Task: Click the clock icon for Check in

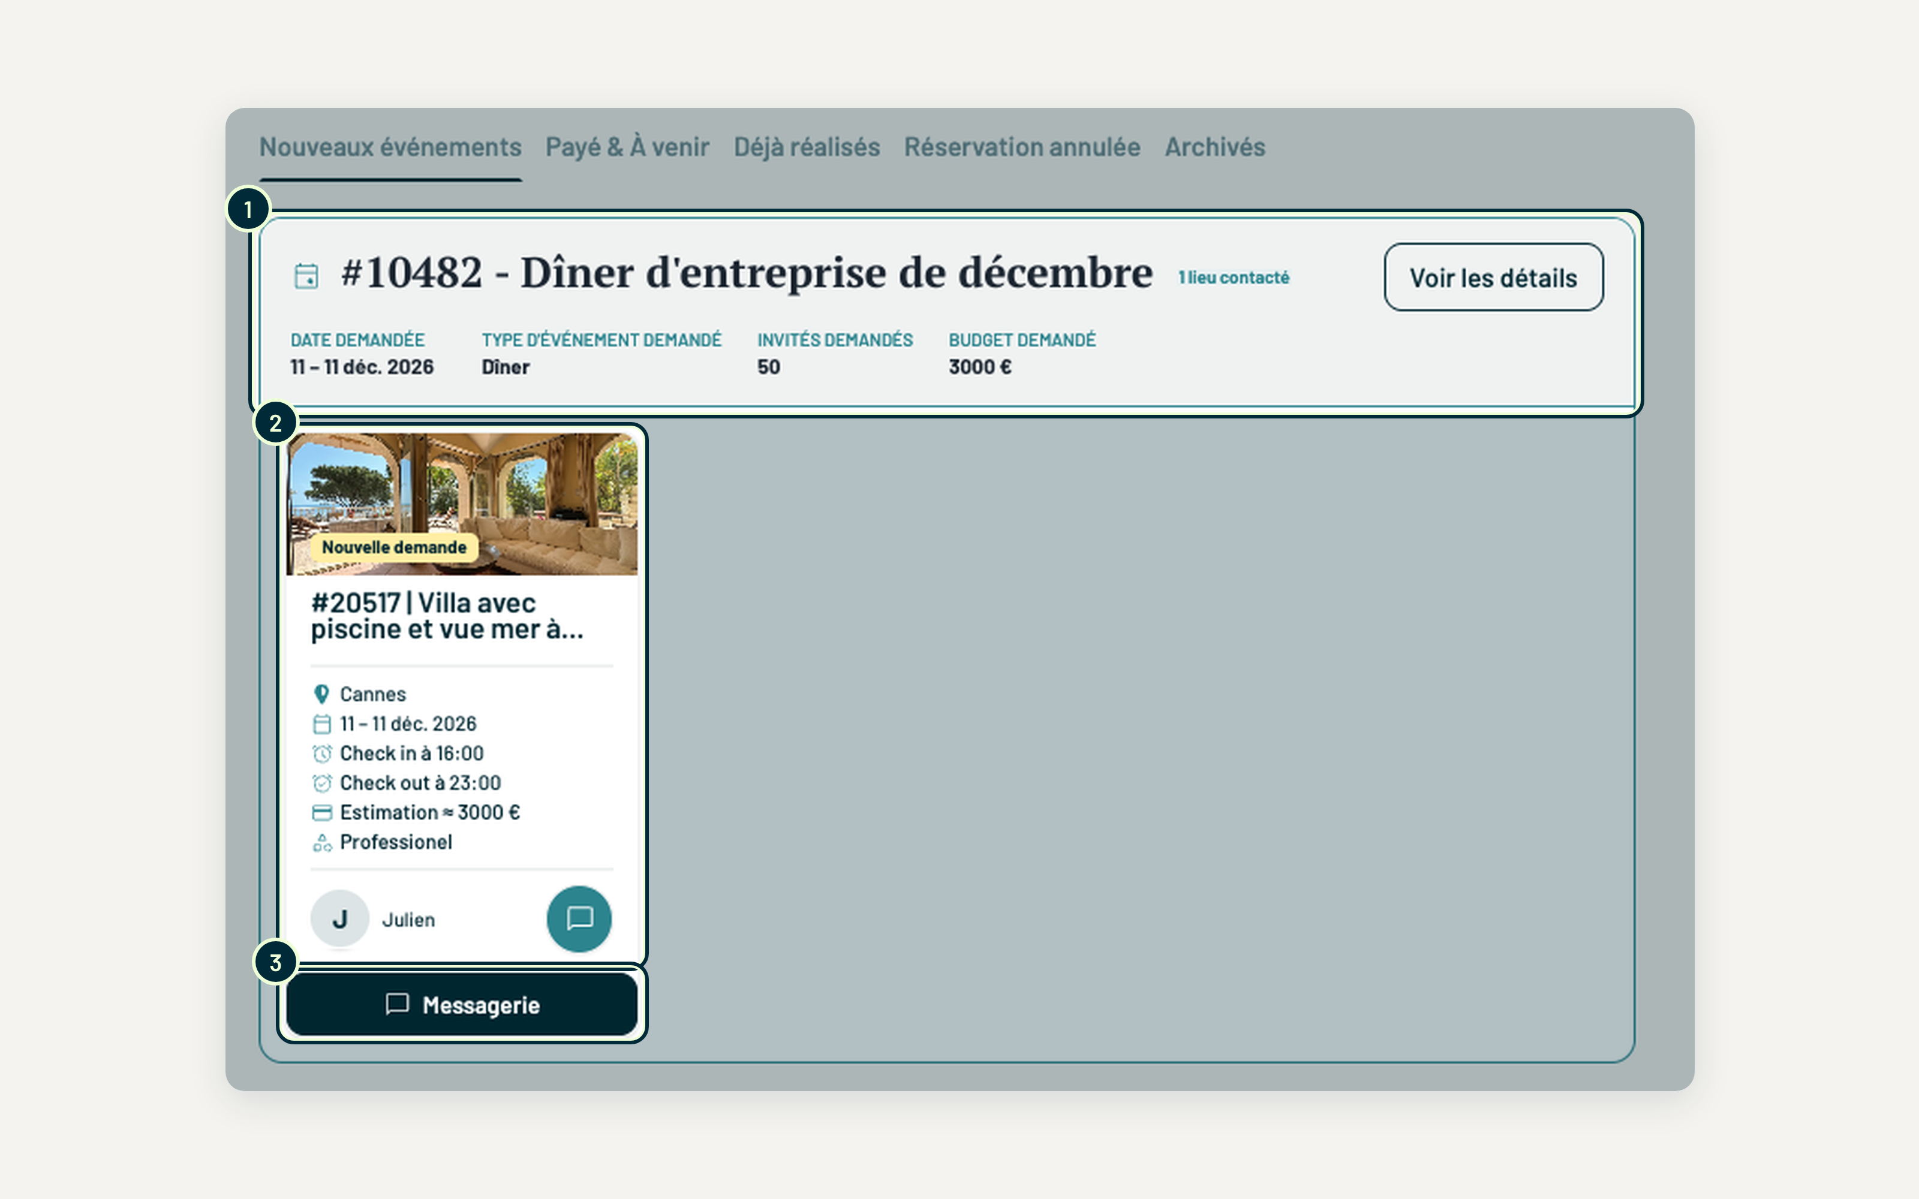Action: (x=321, y=754)
